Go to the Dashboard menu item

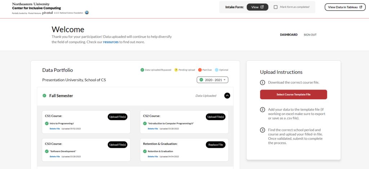pyautogui.click(x=289, y=35)
